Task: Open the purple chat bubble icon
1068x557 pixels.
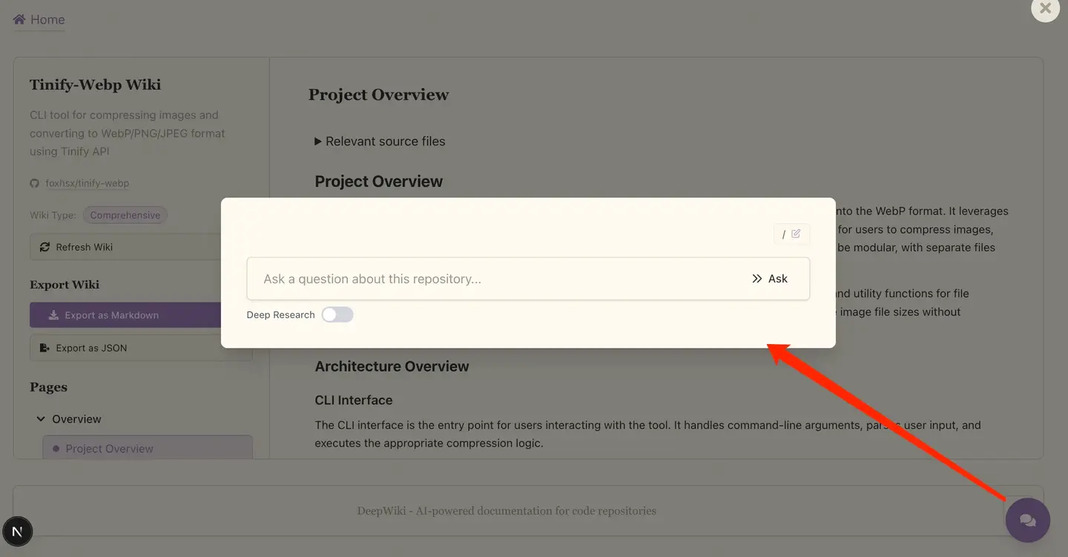Action: pos(1027,521)
